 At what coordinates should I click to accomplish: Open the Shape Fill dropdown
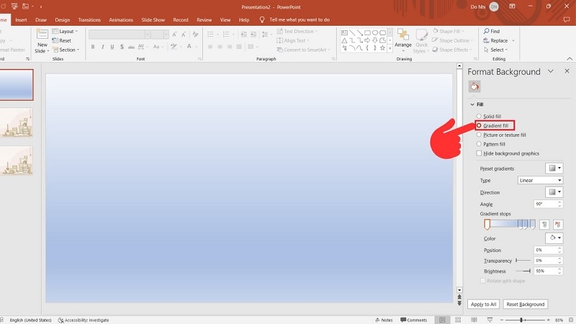[x=448, y=31]
